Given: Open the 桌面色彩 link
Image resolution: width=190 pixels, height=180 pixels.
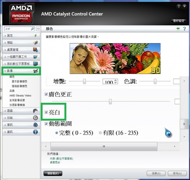Looking at the screenshot, I should tap(55, 162).
